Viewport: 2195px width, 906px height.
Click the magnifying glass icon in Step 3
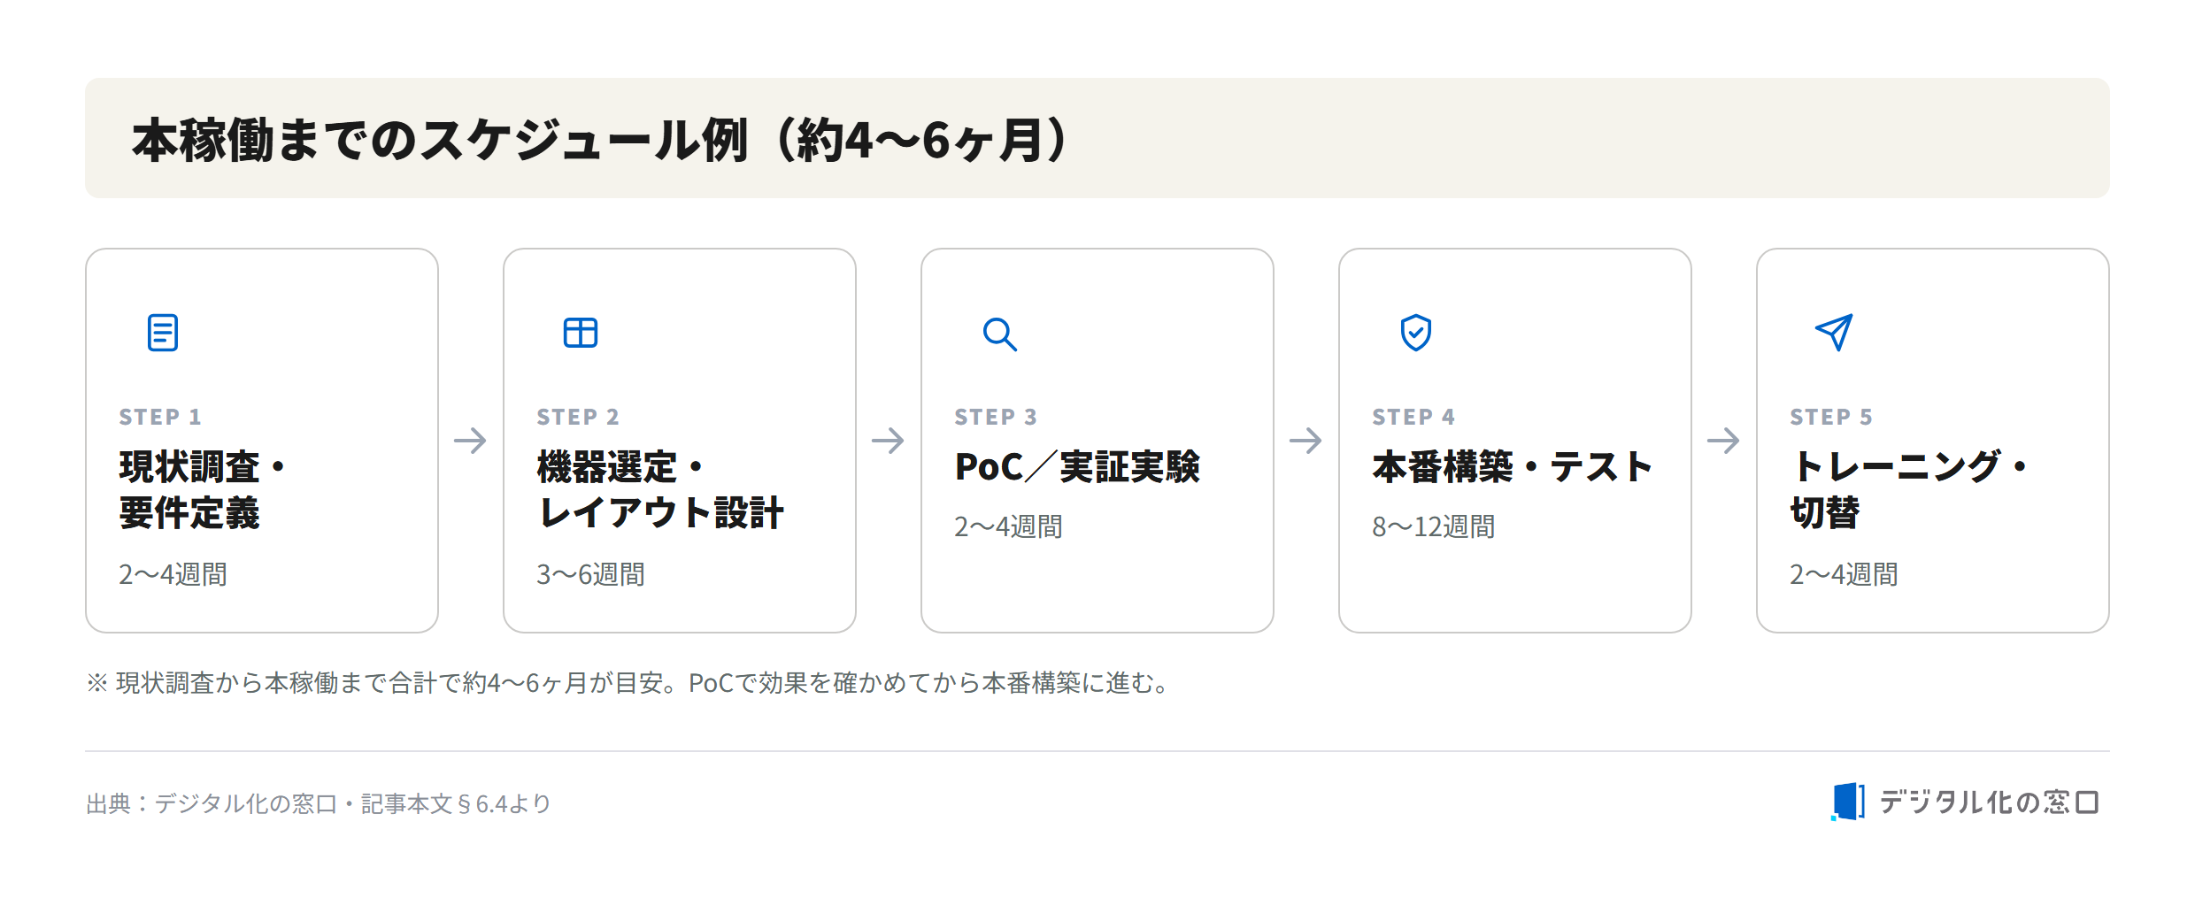999,334
